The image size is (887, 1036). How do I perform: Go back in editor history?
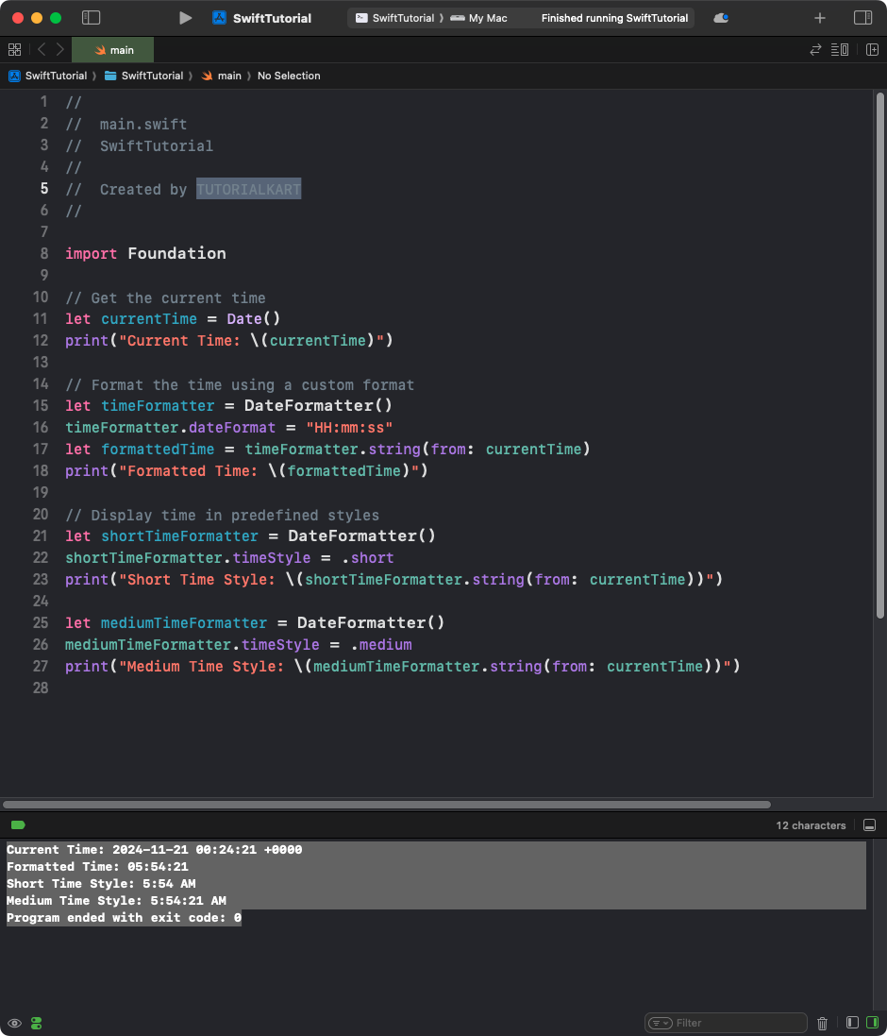(42, 49)
